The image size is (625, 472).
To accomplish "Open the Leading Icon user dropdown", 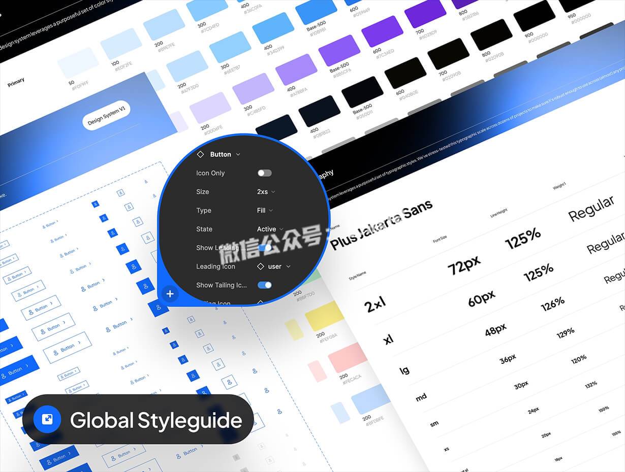I will pyautogui.click(x=274, y=266).
